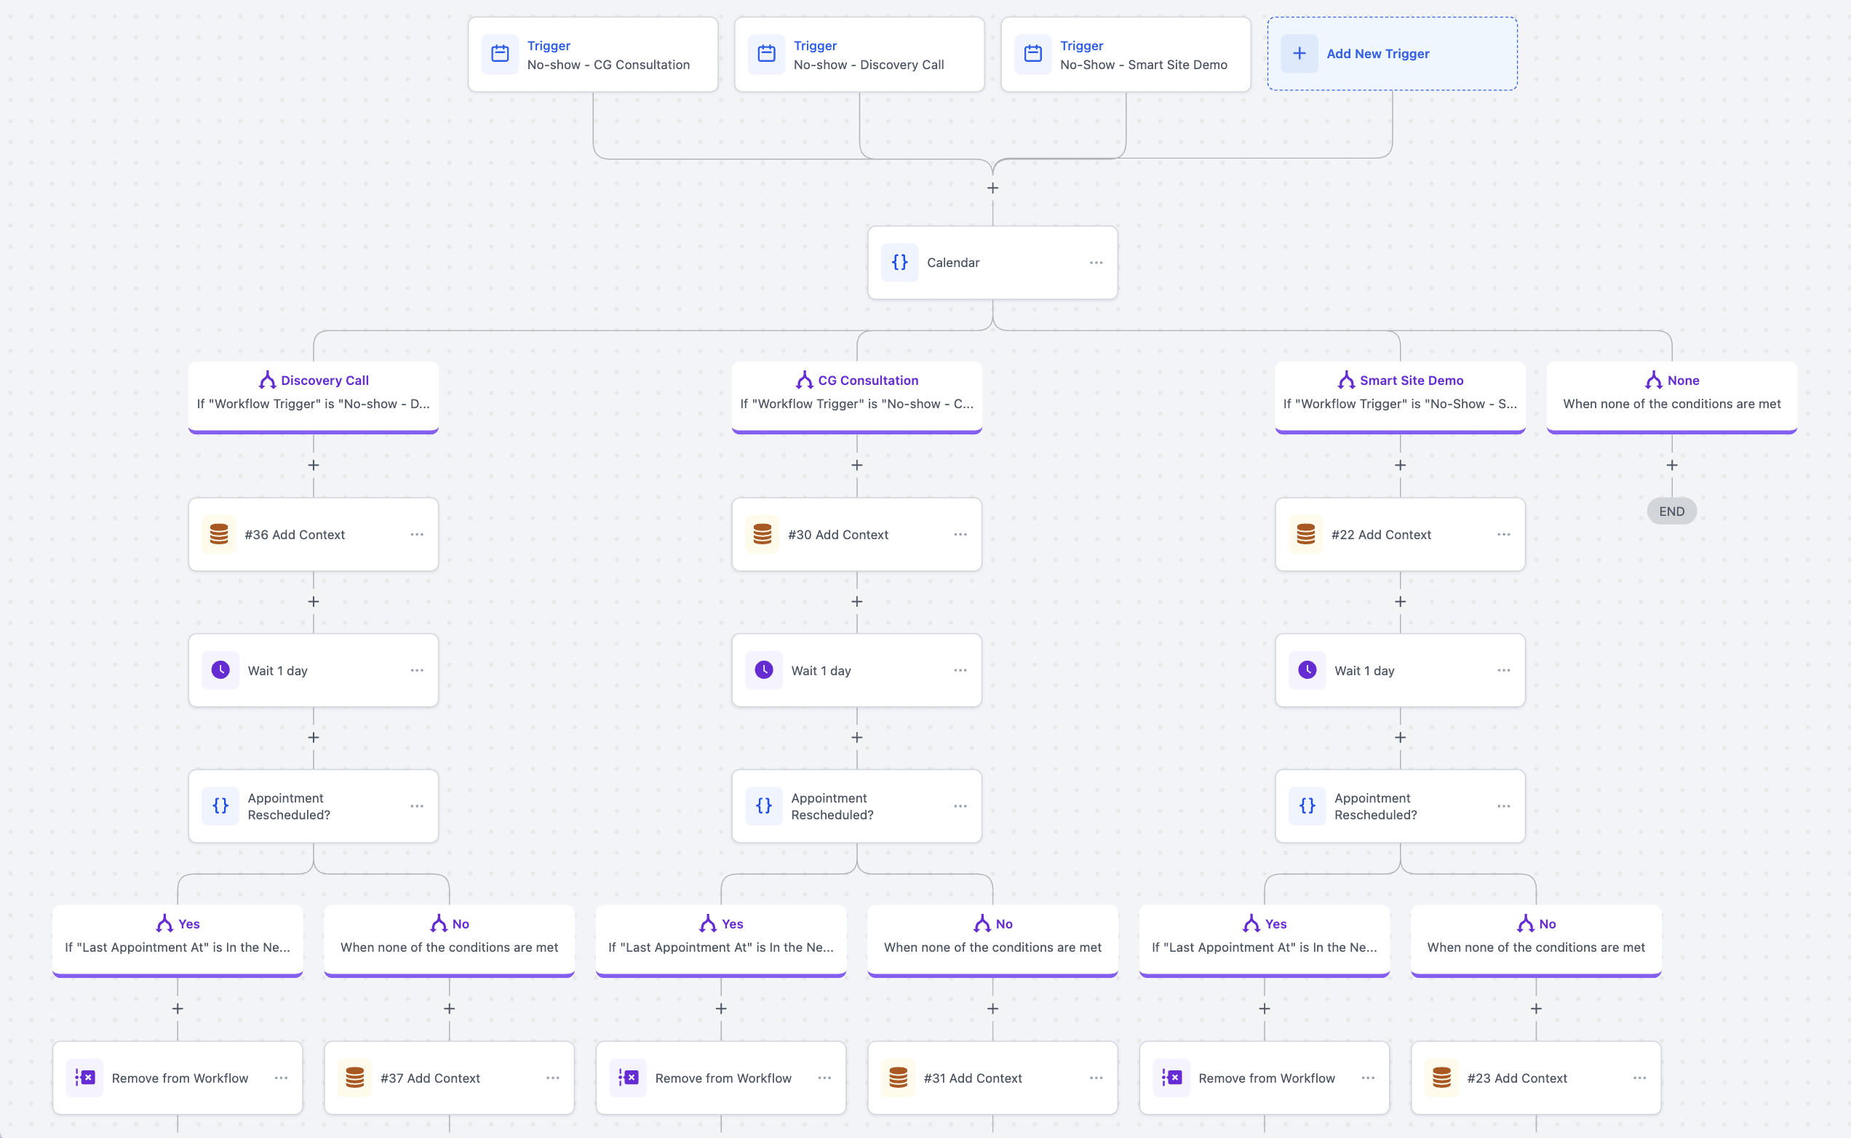Click the plus button above #30 Add Context
The image size is (1851, 1138).
click(x=856, y=465)
